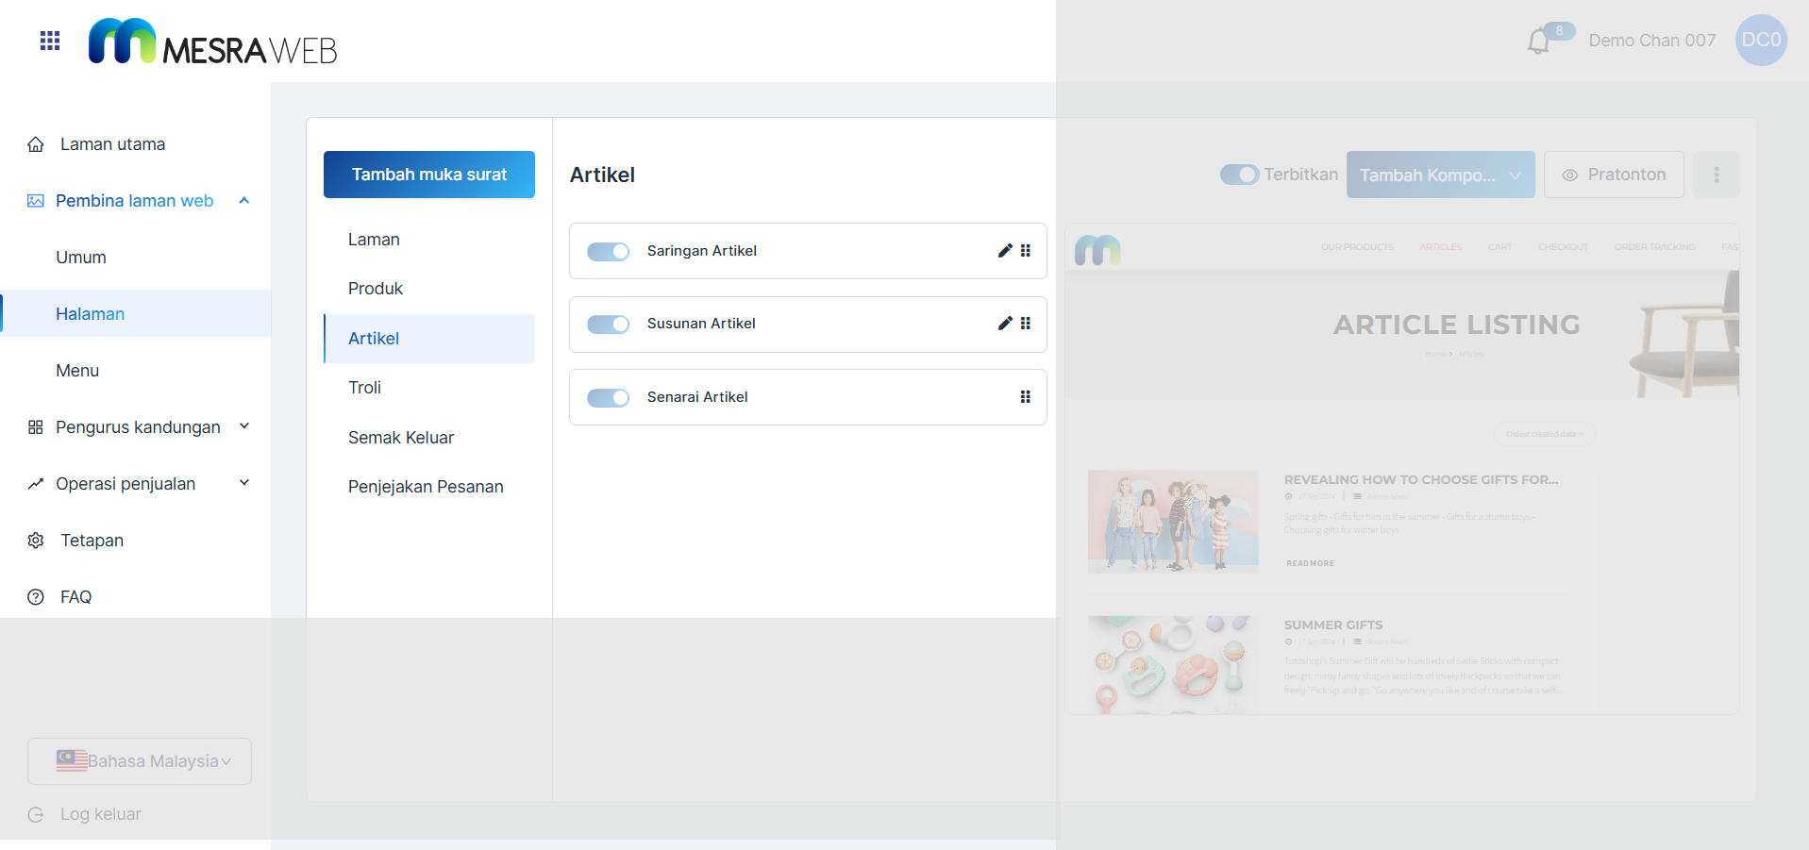Go to the Menu sidebar item

(x=77, y=371)
